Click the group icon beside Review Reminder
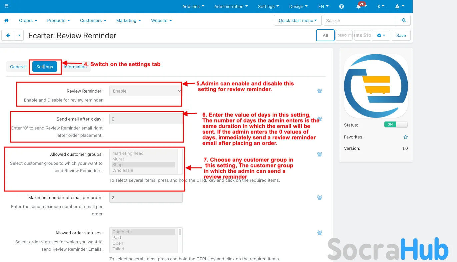The width and height of the screenshot is (457, 262). click(320, 91)
